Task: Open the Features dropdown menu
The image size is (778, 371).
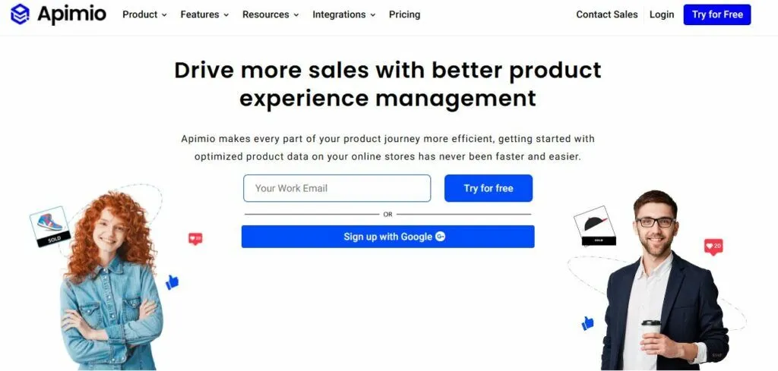Action: [x=204, y=14]
